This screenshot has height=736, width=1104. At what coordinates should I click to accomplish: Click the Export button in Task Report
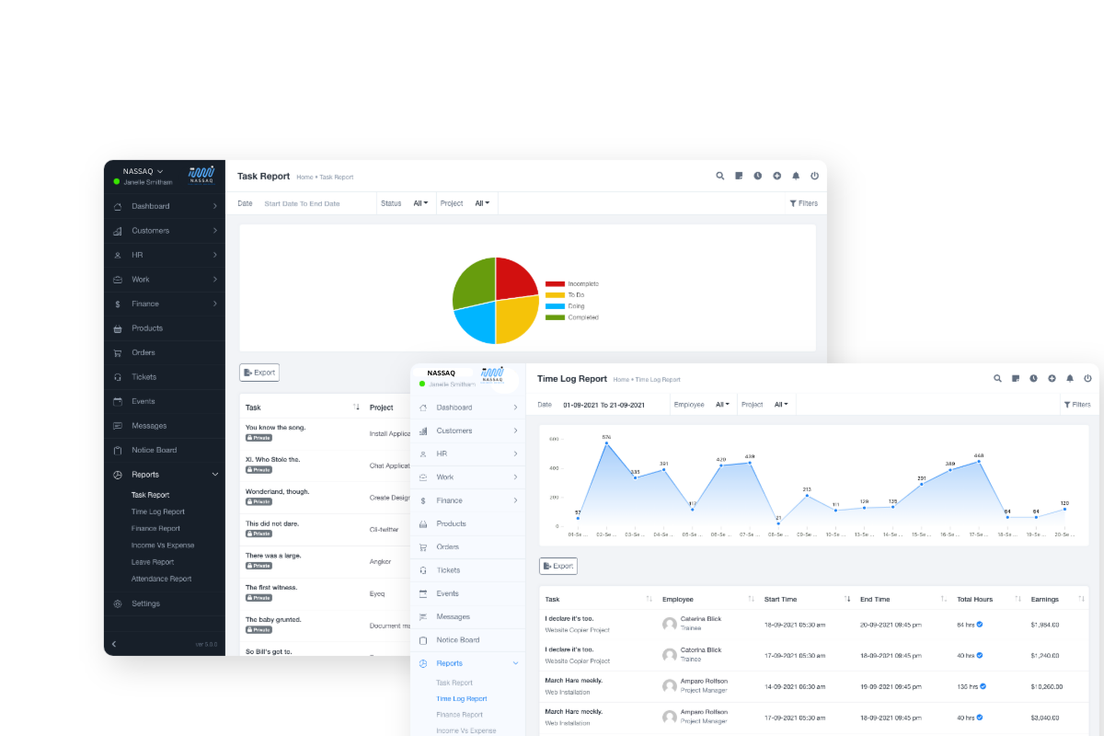coord(259,373)
